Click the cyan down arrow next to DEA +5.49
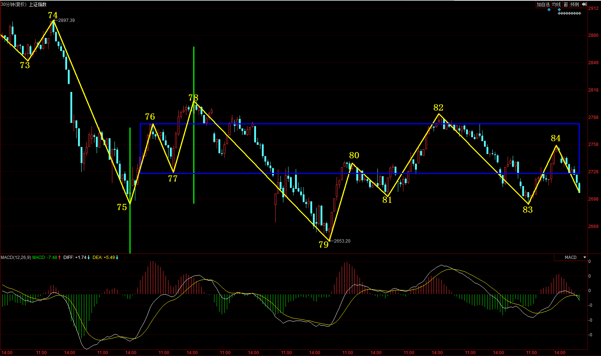The height and width of the screenshot is (356, 601). click(117, 258)
